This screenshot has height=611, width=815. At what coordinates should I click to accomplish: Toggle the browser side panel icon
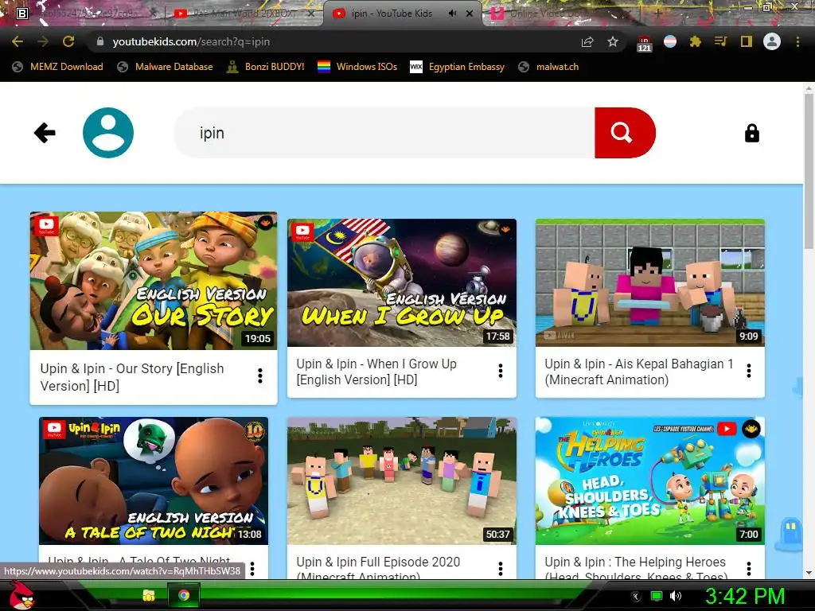tap(747, 41)
